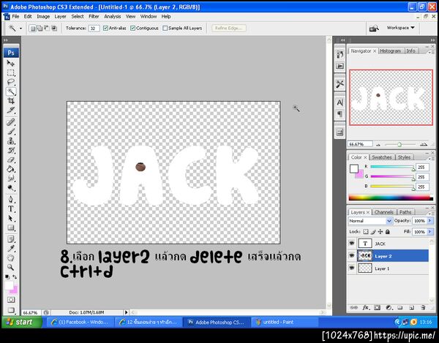The image size is (439, 343).
Task: Switch to the Channels tab
Action: 384,212
